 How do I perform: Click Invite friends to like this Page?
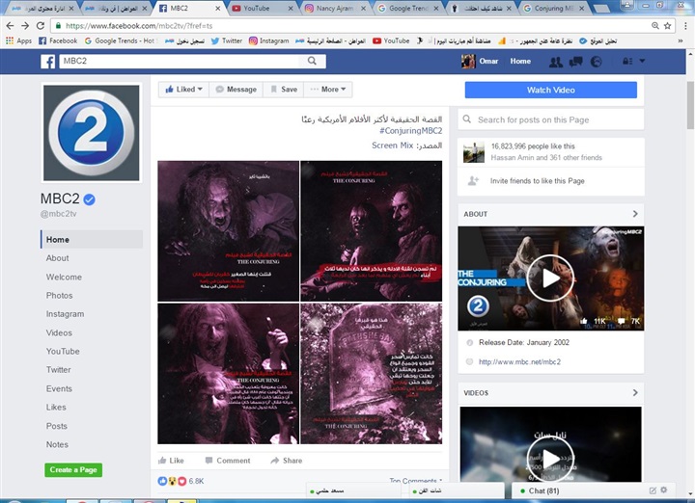point(538,180)
